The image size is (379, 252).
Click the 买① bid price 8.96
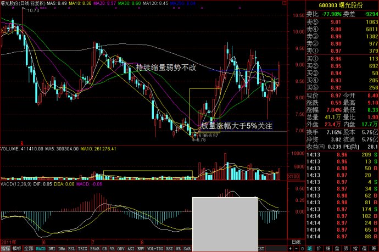click(336, 59)
